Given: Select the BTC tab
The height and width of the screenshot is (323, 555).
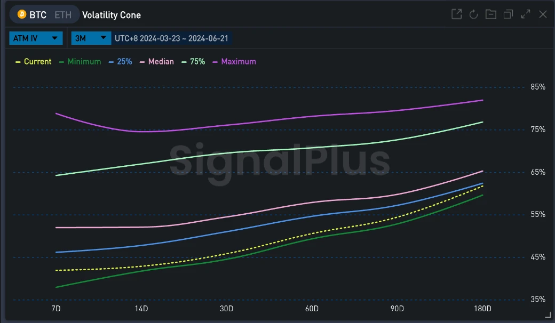Looking at the screenshot, I should click(x=37, y=15).
